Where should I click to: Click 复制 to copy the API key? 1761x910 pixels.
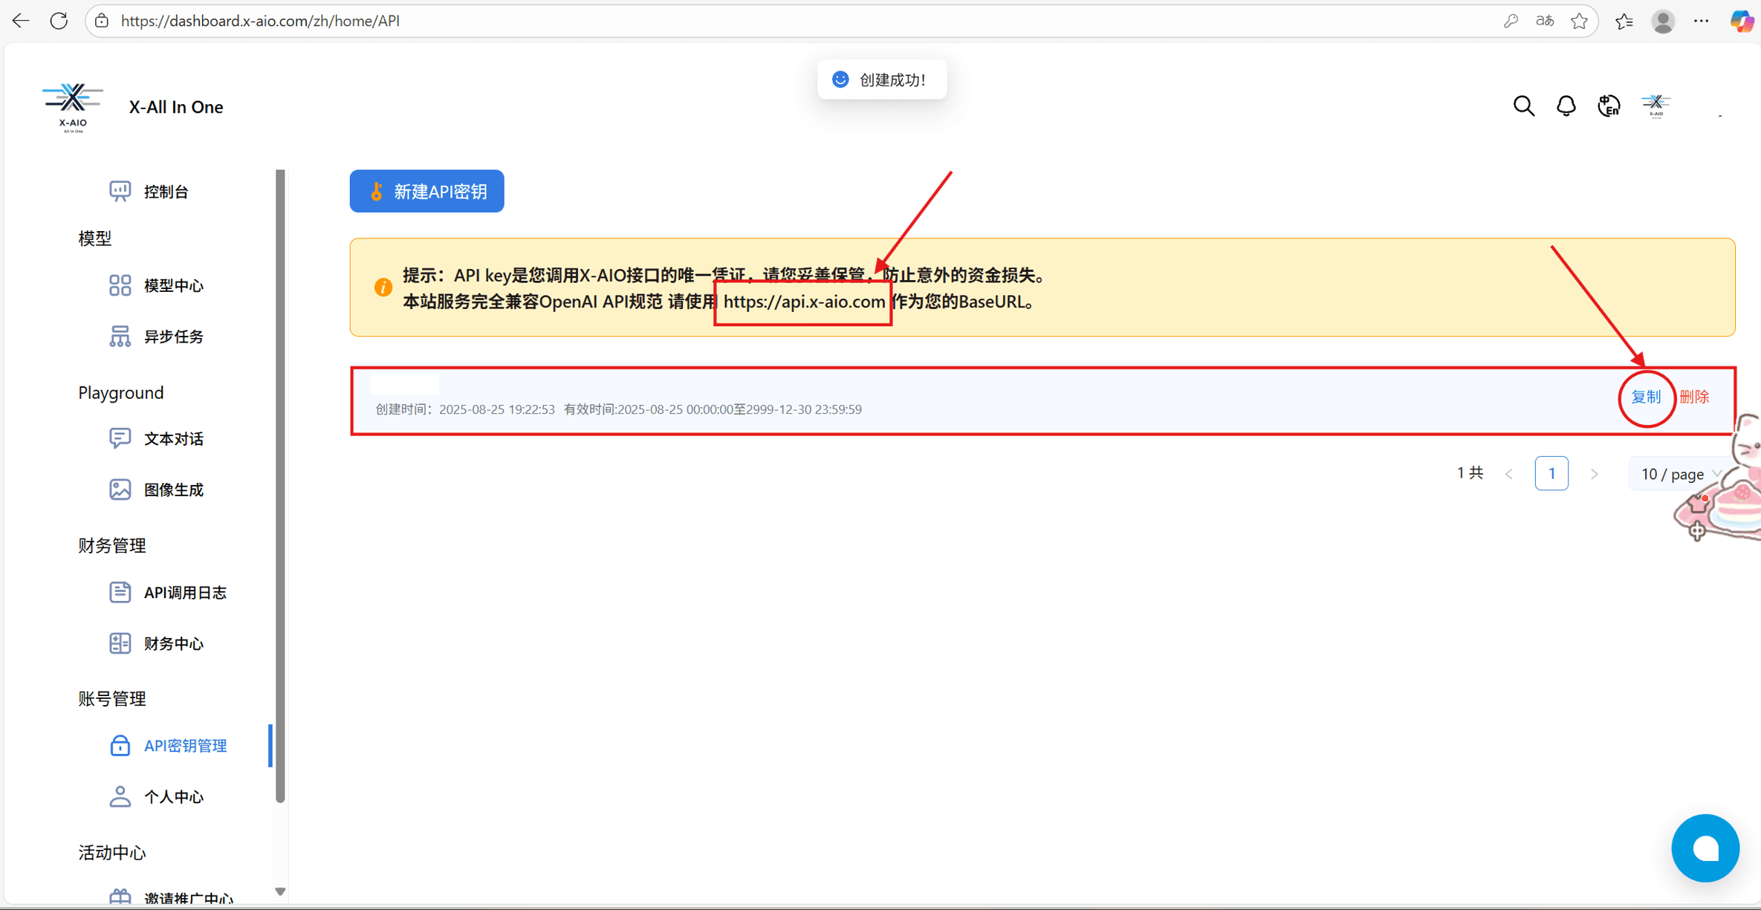[1645, 397]
